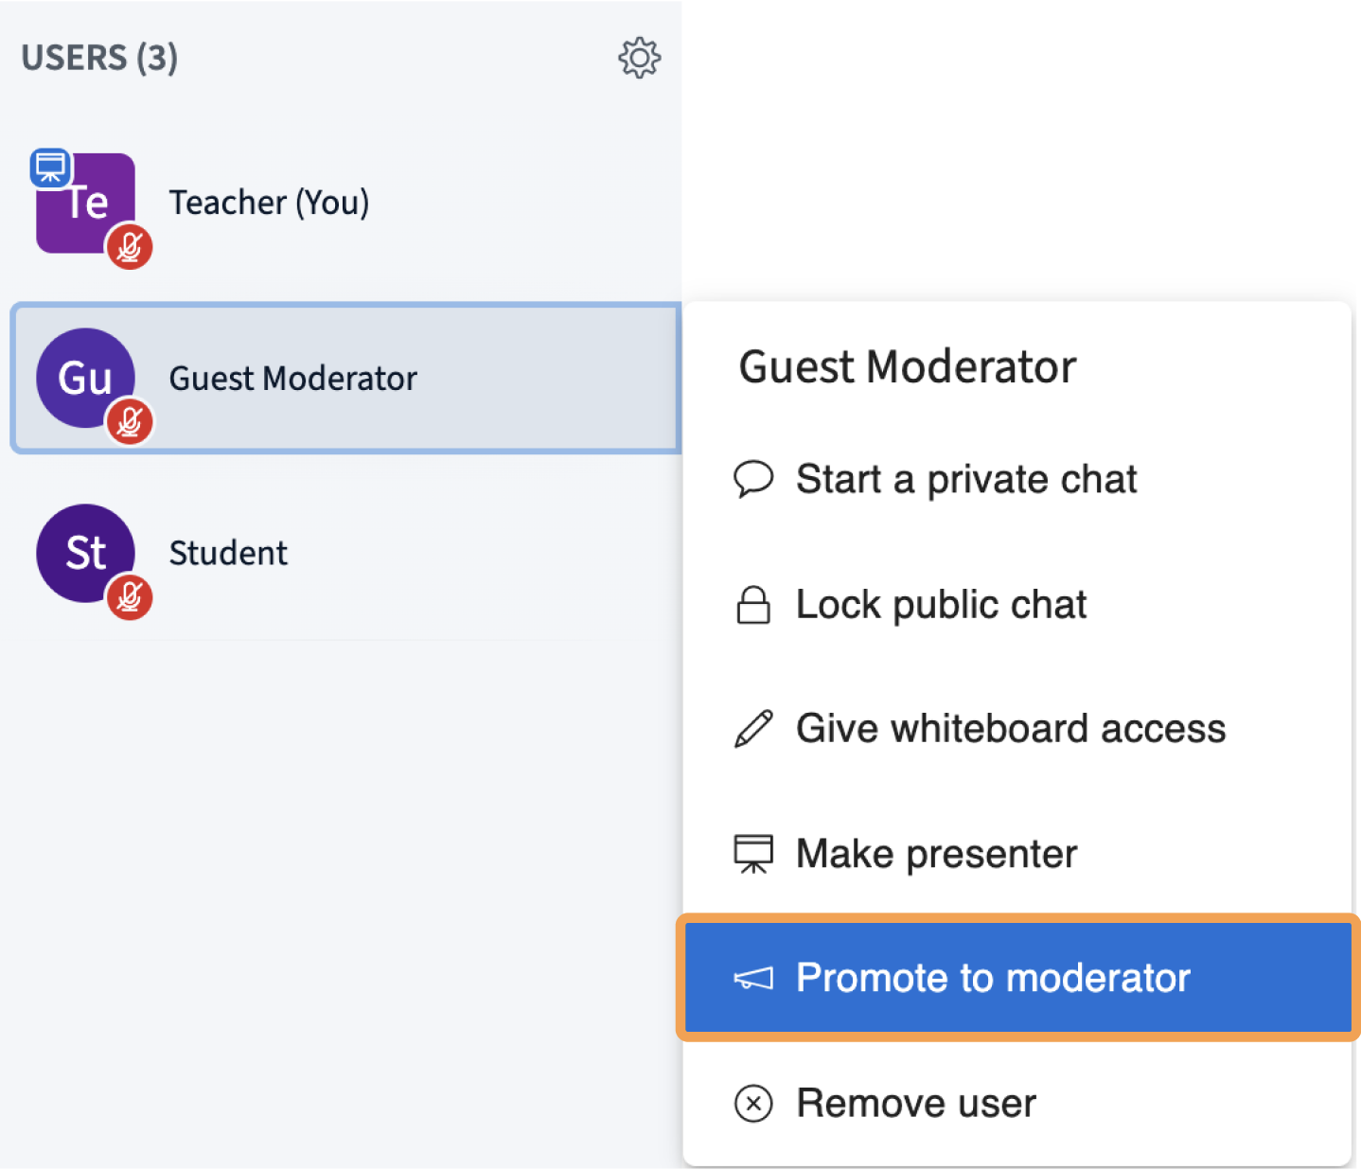Open Student user options
This screenshot has width=1361, height=1170.
pyautogui.click(x=228, y=554)
